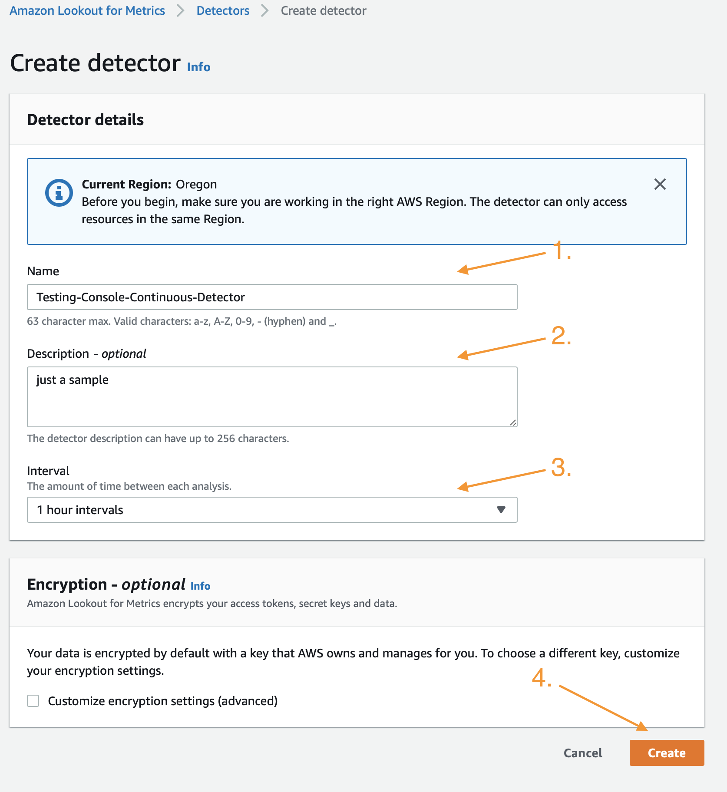Click the Customize encryption settings label
This screenshot has width=727, height=792.
pyautogui.click(x=163, y=701)
